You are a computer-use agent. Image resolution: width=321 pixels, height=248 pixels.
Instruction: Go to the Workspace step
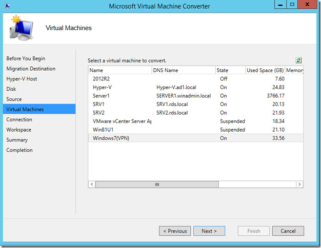19,130
